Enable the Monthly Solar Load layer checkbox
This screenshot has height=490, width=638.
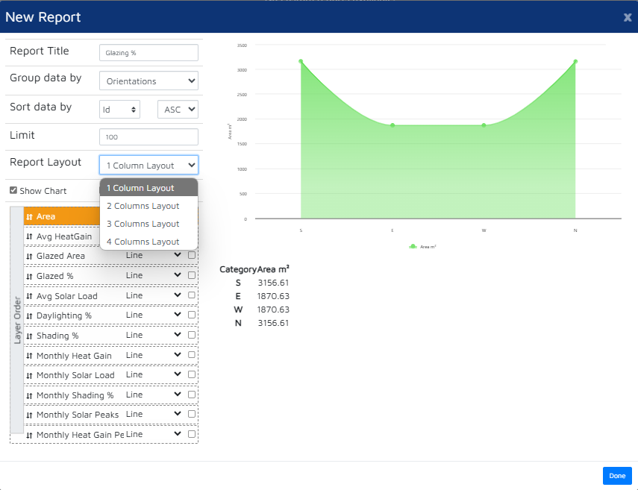tap(192, 374)
